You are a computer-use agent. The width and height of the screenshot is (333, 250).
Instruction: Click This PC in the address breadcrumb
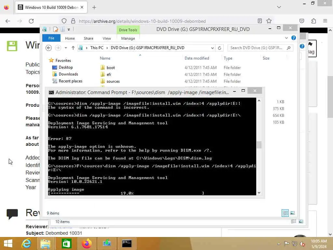click(x=97, y=48)
